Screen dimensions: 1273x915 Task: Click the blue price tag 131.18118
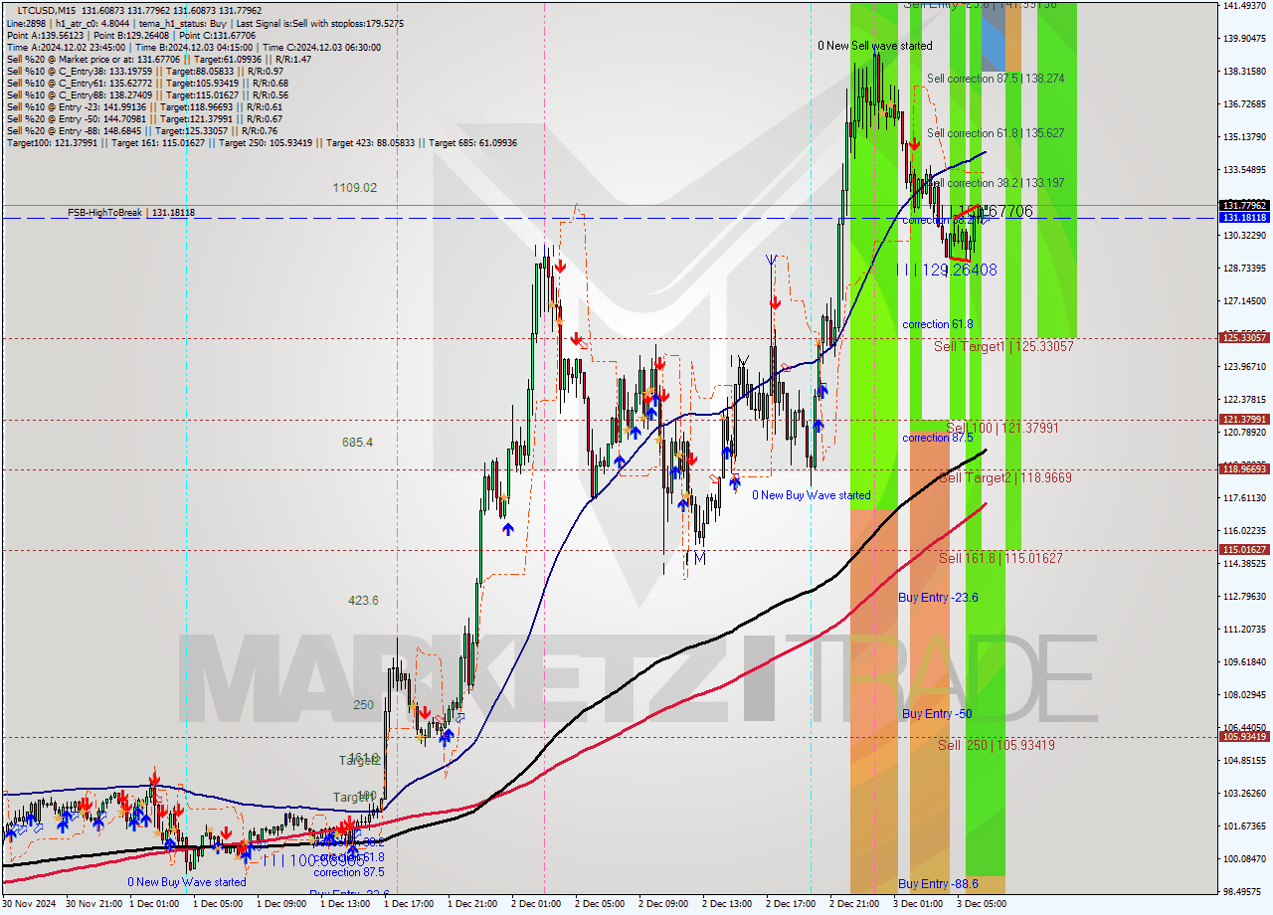tap(1244, 217)
